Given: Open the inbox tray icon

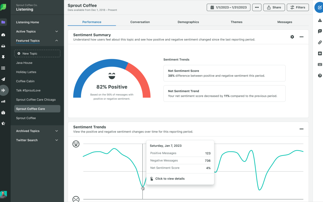Looking at the screenshot, I should pyautogui.click(x=3, y=46).
